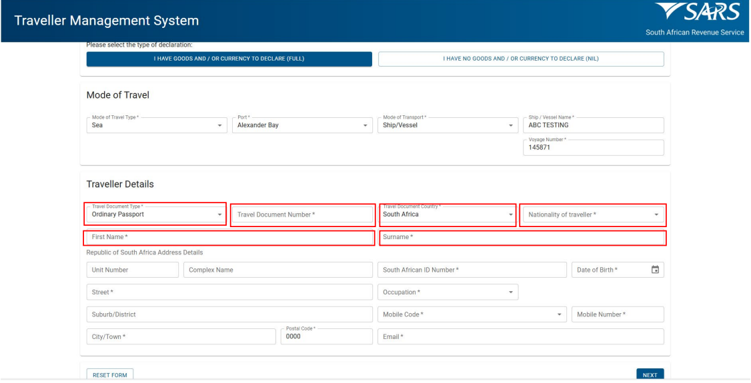Click the Email input field
The width and height of the screenshot is (751, 383).
click(521, 336)
